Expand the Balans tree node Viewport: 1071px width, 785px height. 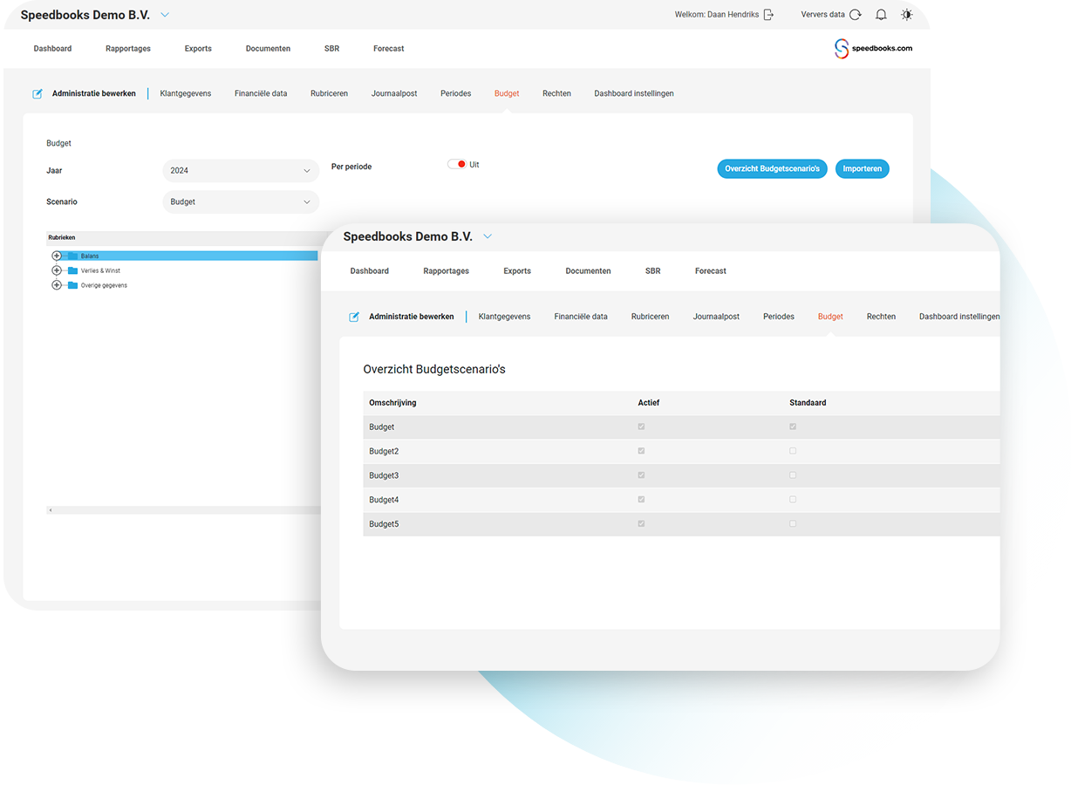click(x=57, y=256)
